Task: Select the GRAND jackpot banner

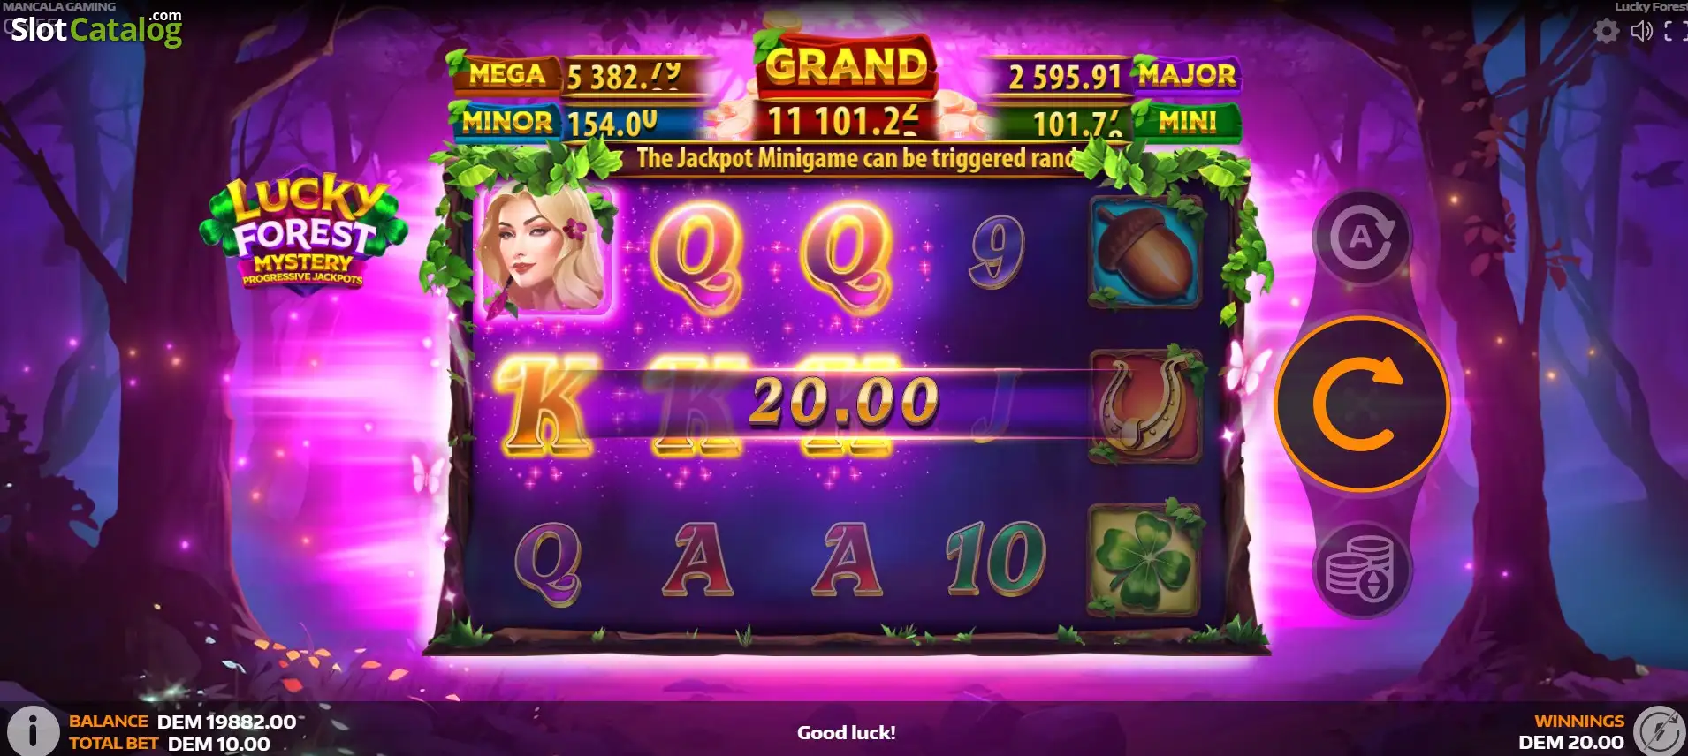Action: coord(847,64)
